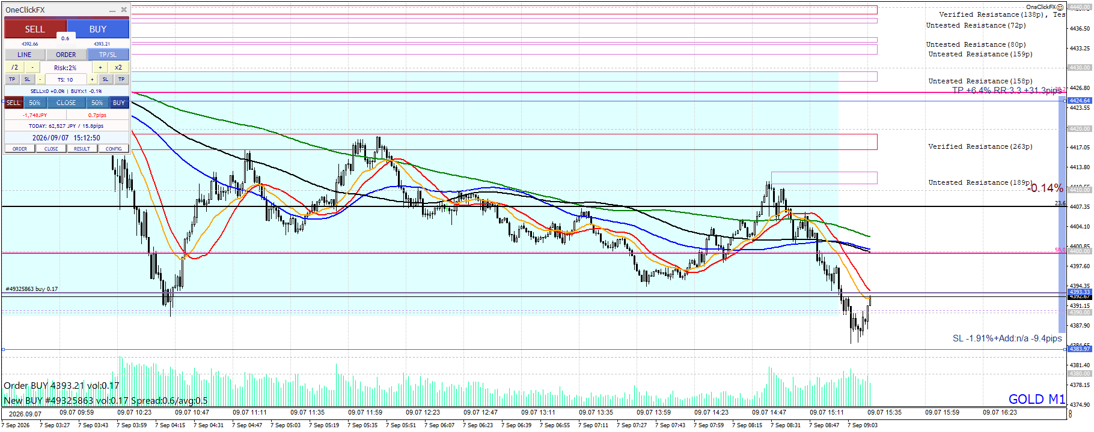Halve the risk with /2 button

coord(14,68)
